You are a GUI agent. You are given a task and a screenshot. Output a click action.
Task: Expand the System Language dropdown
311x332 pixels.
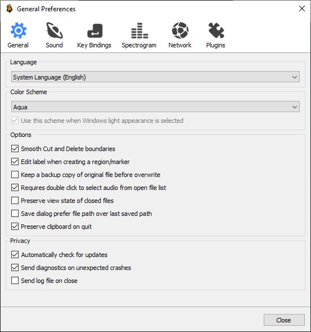coord(155,77)
